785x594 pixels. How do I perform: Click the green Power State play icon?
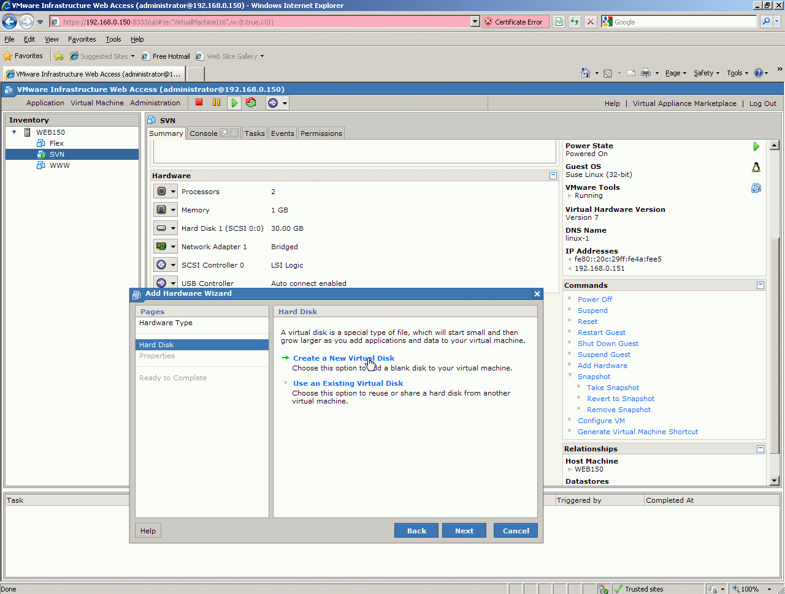(756, 147)
